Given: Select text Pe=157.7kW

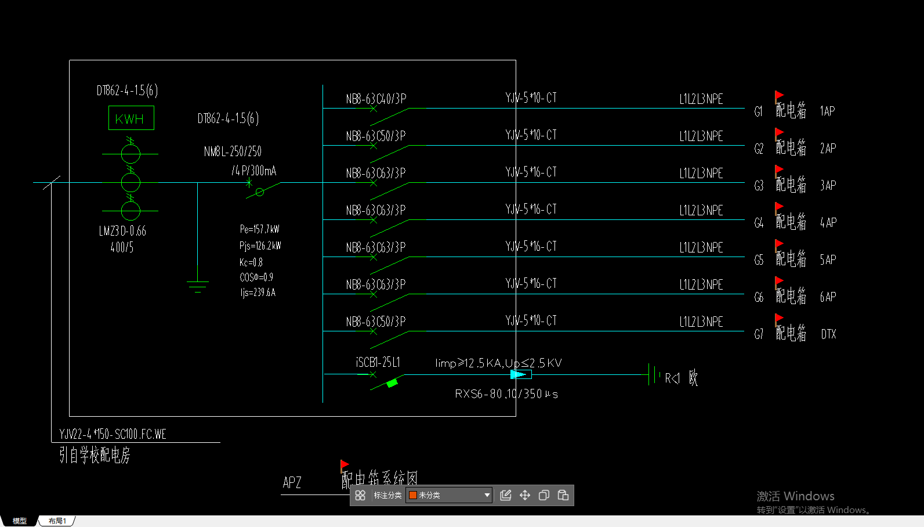Looking at the screenshot, I should click(x=260, y=229).
